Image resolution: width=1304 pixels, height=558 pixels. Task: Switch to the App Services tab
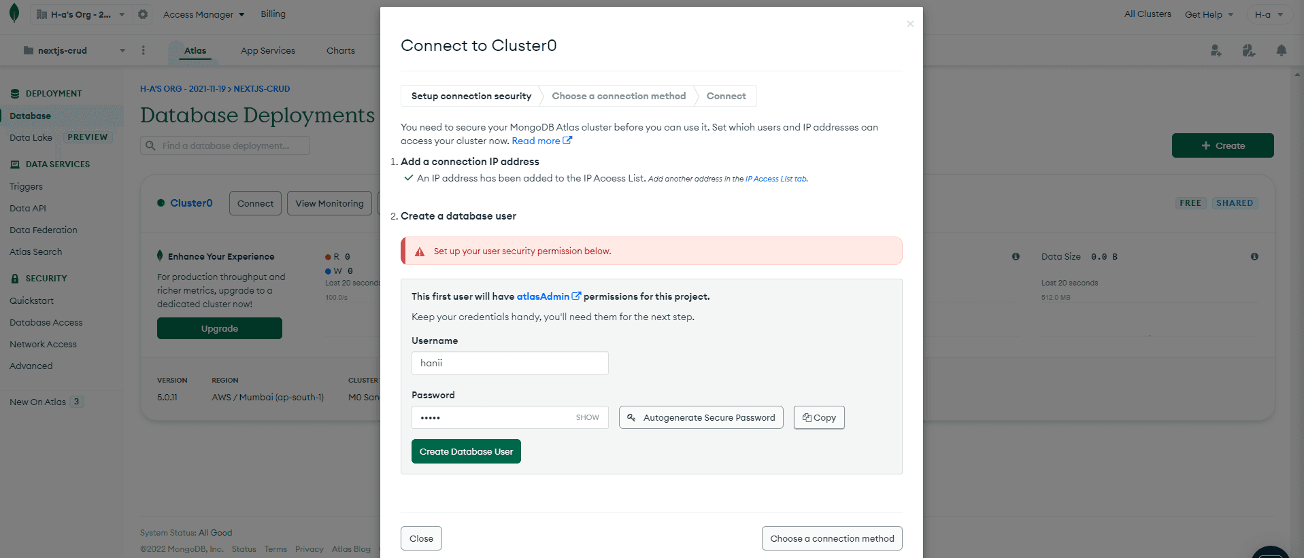pyautogui.click(x=268, y=50)
